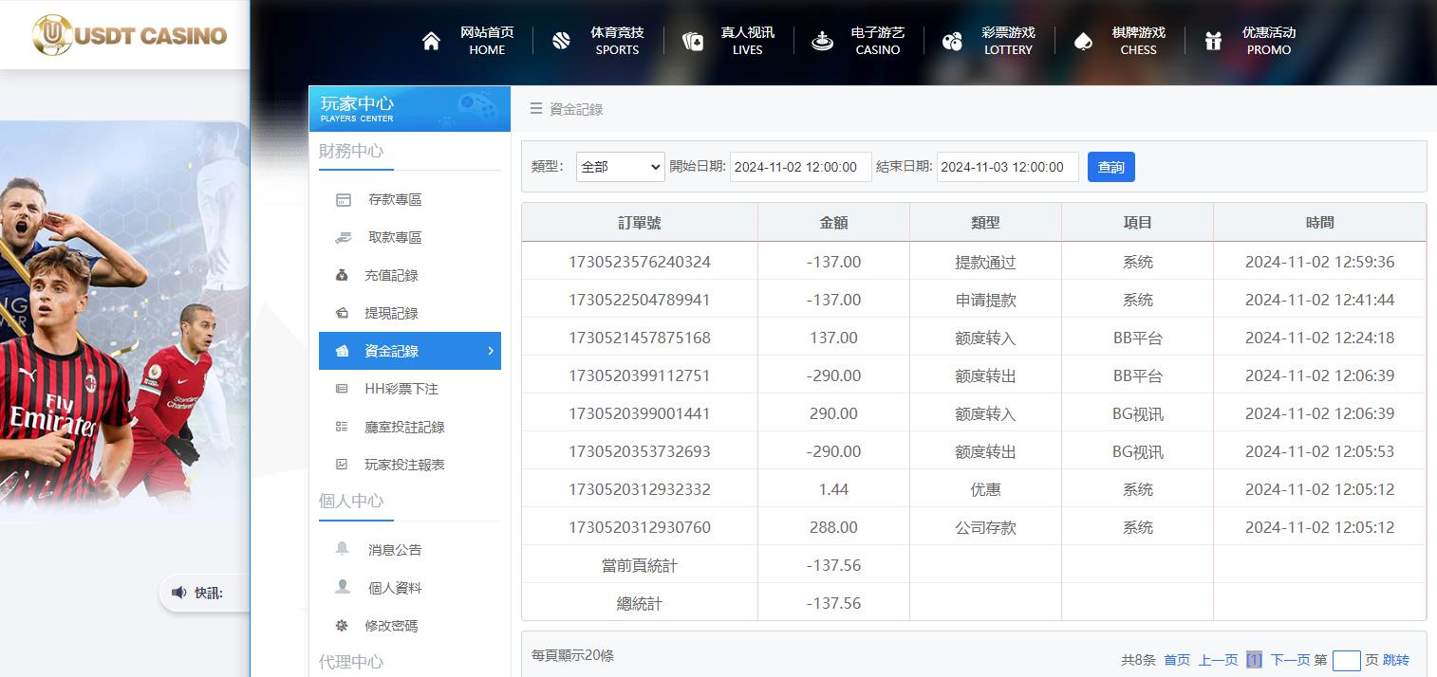Screen dimensions: 1437x677
Task: Select the sports icon for SPORTS section
Action: (561, 40)
